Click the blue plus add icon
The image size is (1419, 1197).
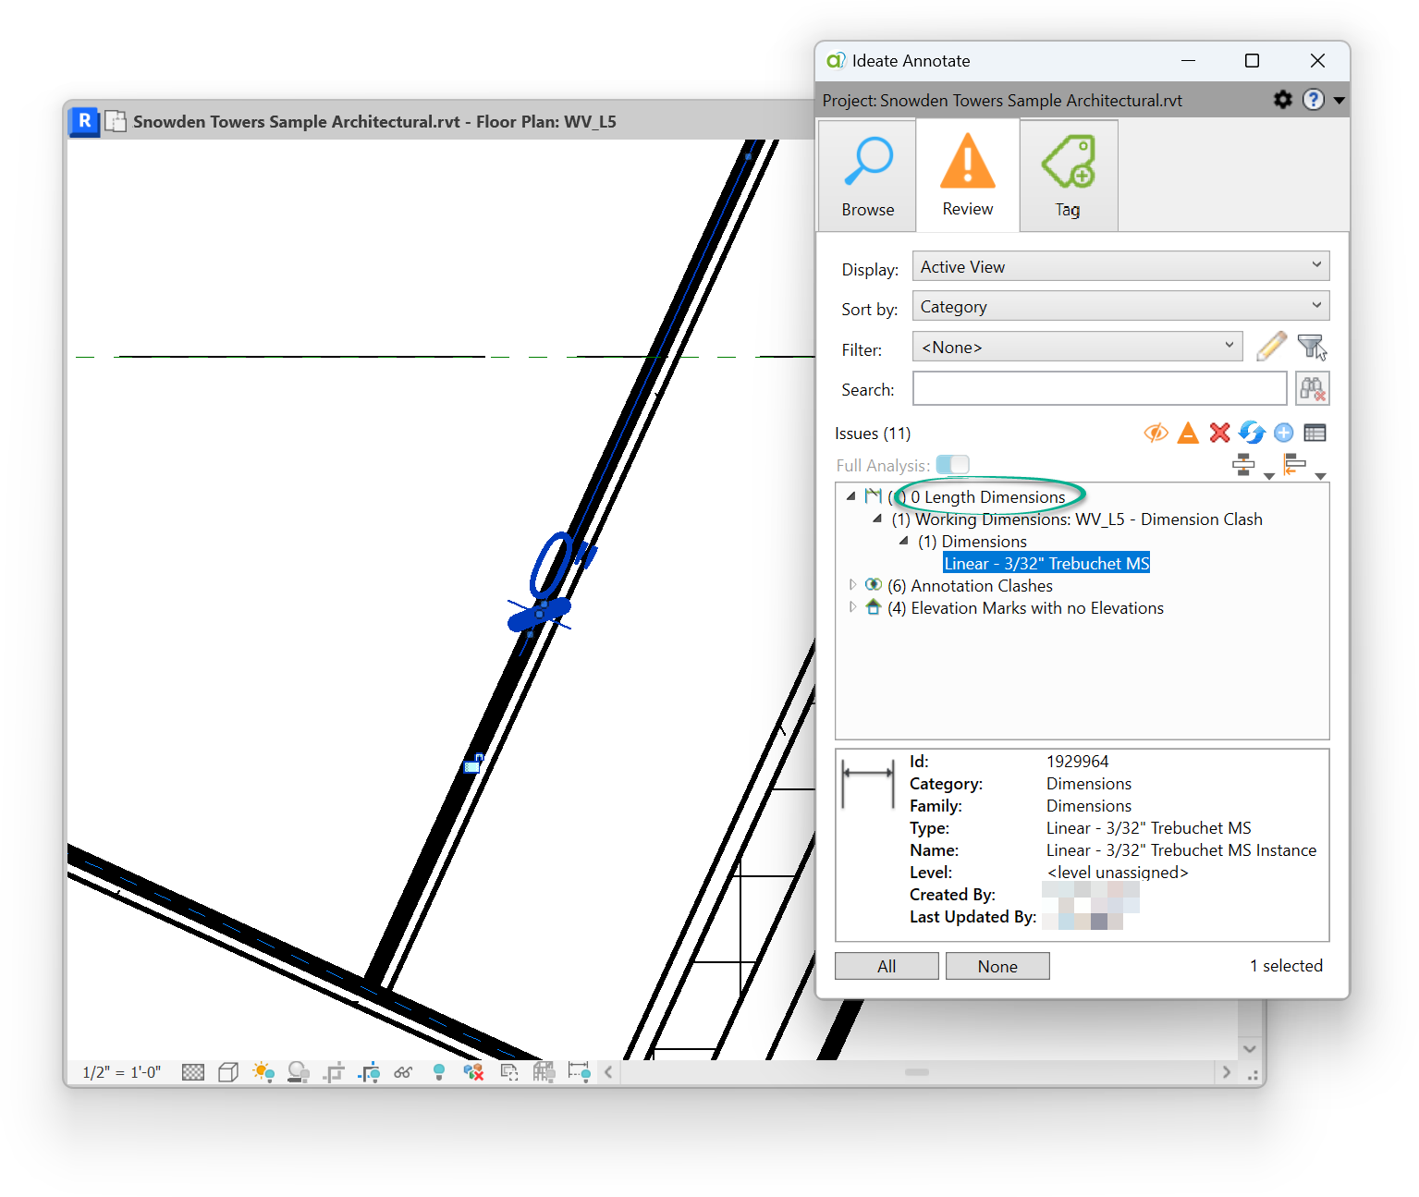[x=1283, y=433]
